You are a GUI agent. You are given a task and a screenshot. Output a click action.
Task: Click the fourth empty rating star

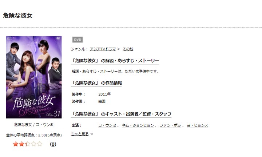point(33,144)
